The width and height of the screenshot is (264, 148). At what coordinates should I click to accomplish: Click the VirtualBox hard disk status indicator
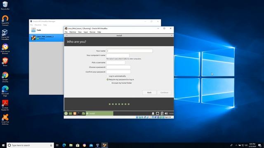pos(137,117)
